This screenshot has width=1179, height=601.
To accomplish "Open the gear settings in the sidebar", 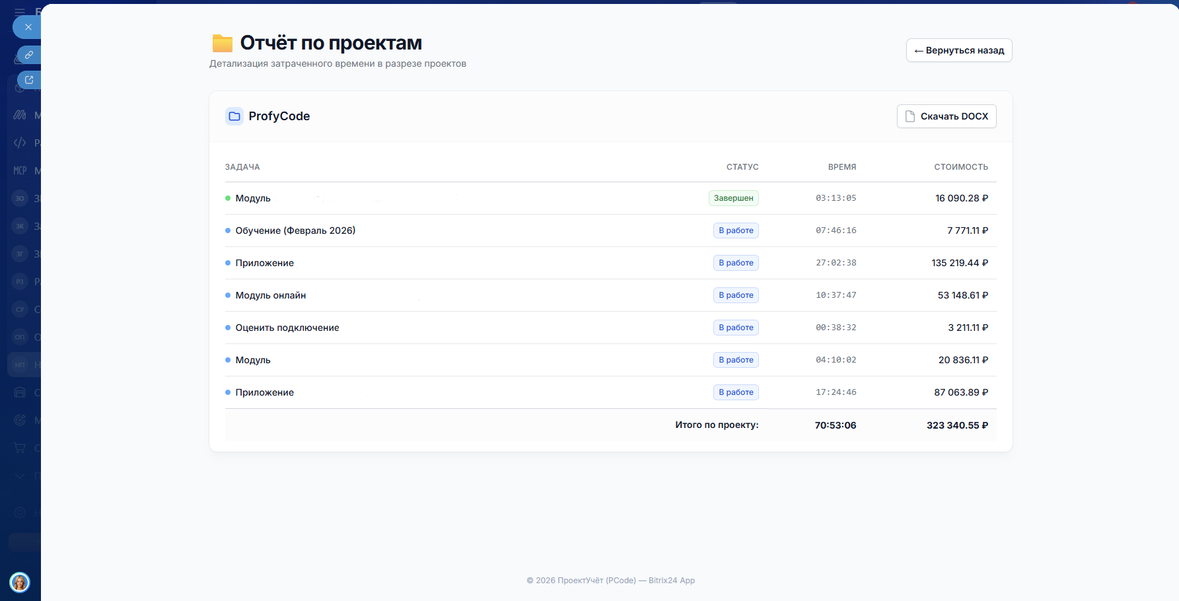I will pos(20,513).
